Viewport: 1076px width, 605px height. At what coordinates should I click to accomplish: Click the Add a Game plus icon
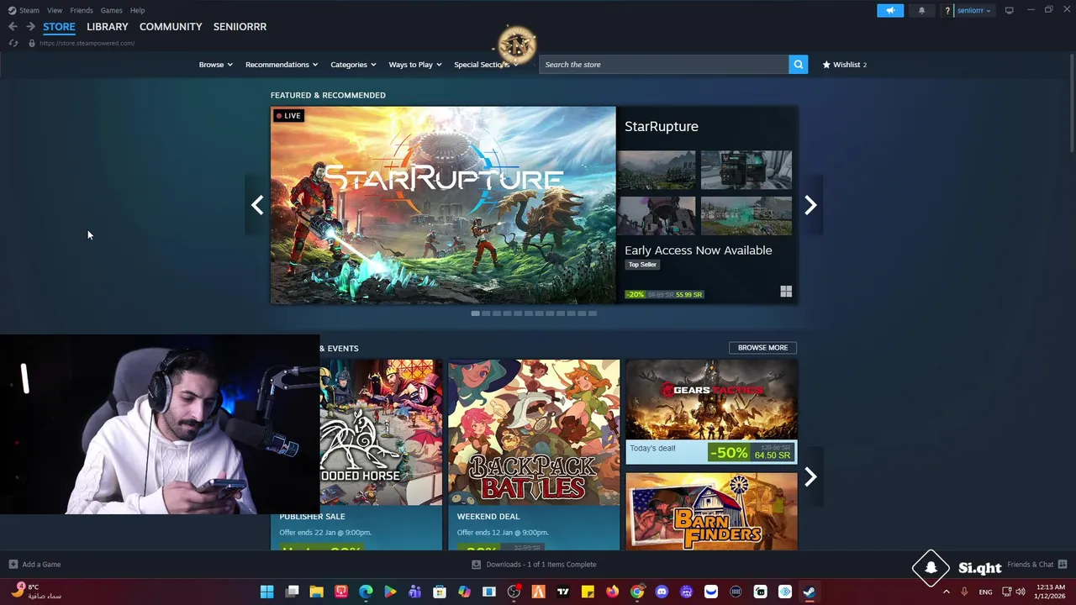pos(13,565)
